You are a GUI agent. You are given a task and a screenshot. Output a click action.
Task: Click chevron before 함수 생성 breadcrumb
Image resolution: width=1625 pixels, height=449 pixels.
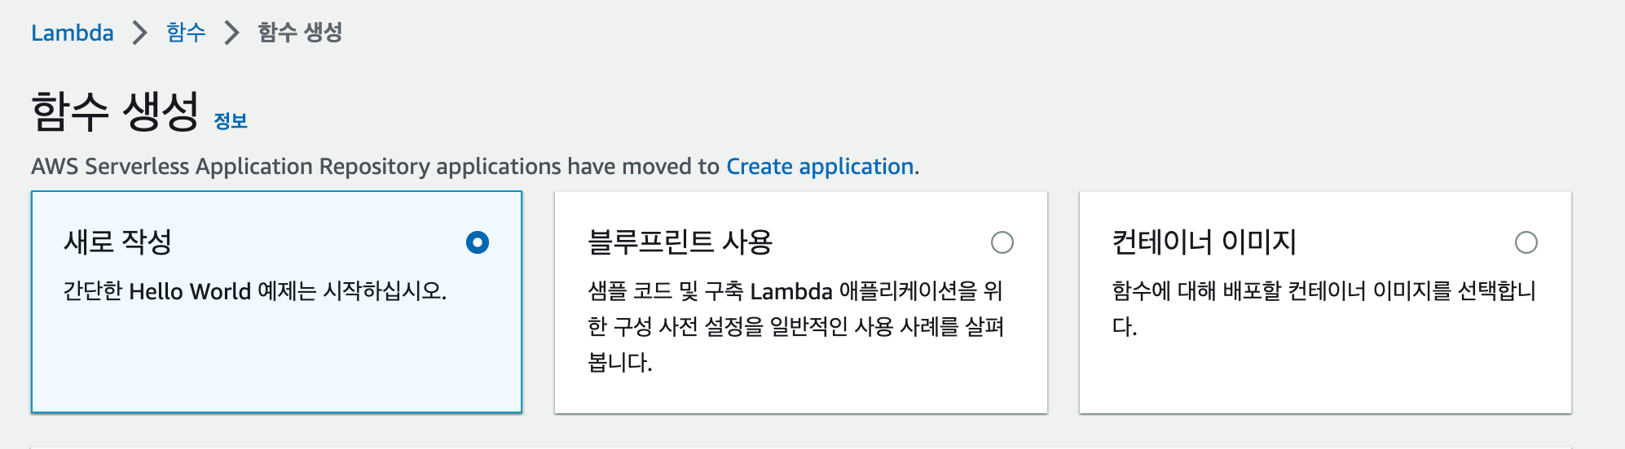pos(232,33)
